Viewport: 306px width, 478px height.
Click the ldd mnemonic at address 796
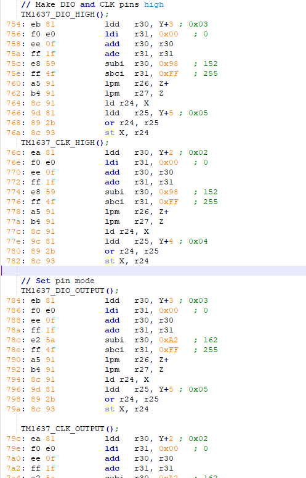[x=112, y=389]
